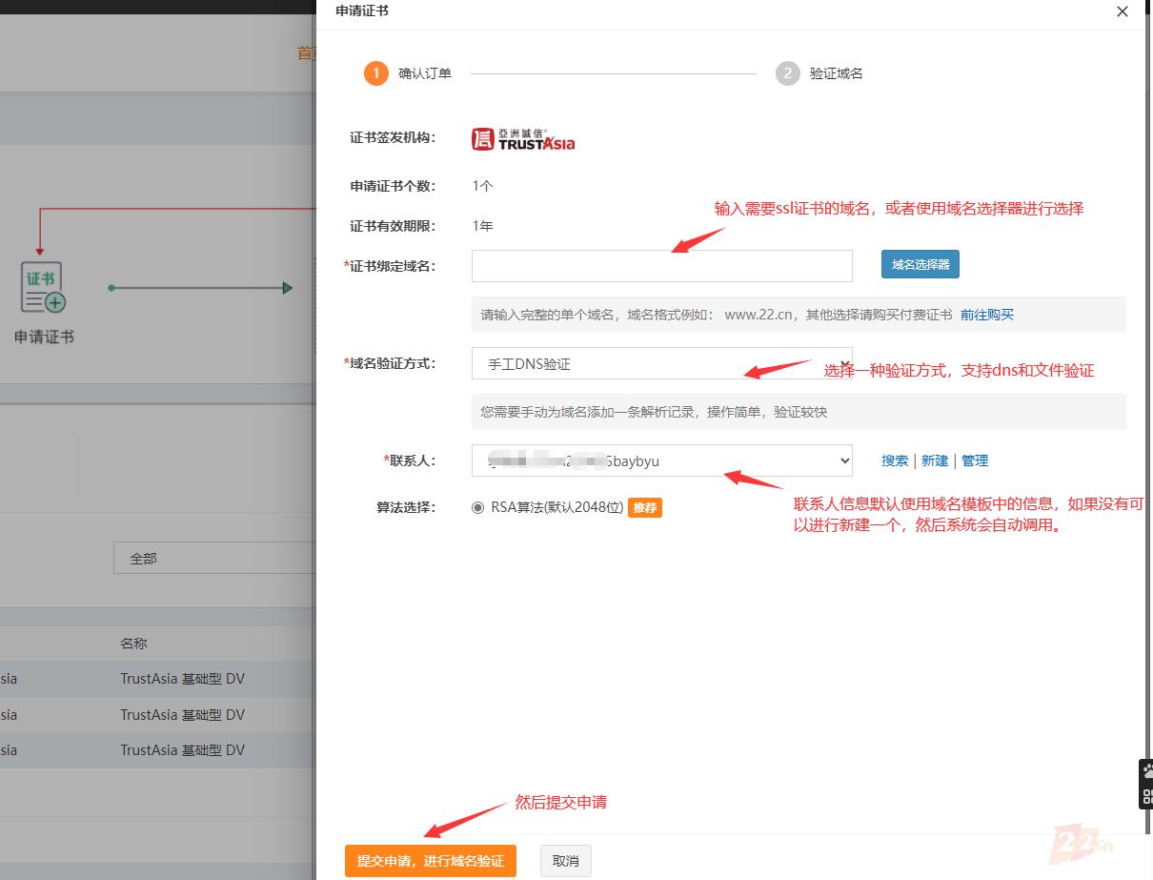Submit via 提交申请，进行域名验证 button
The height and width of the screenshot is (880, 1153).
point(431,861)
